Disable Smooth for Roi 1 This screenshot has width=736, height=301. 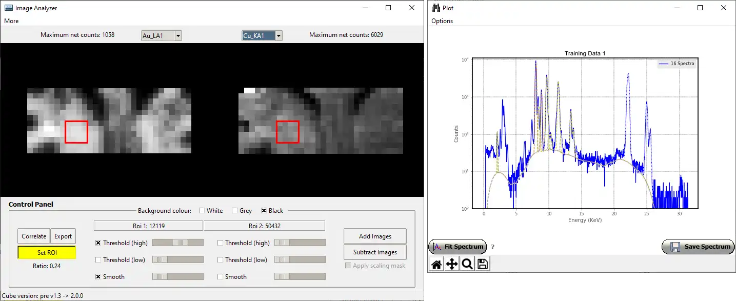point(98,277)
